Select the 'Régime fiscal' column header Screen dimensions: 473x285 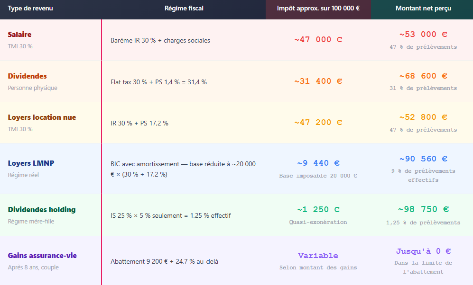pyautogui.click(x=184, y=9)
